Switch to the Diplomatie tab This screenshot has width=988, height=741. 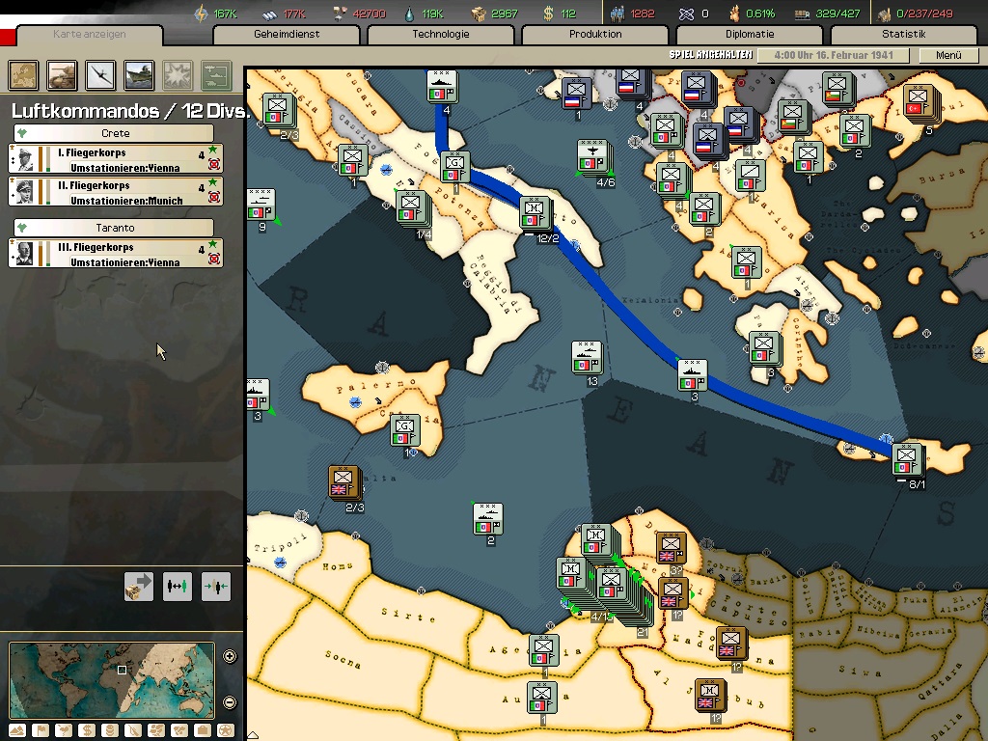click(749, 35)
